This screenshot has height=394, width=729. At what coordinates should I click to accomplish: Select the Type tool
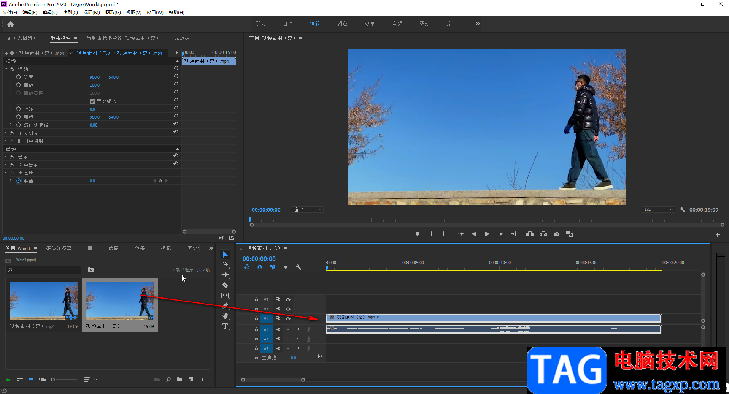point(225,326)
